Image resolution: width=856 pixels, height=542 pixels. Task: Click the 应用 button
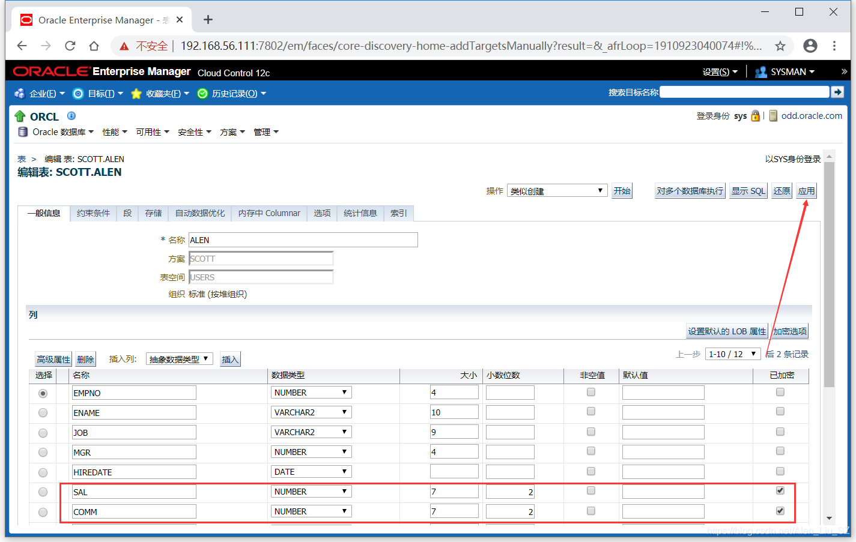806,191
